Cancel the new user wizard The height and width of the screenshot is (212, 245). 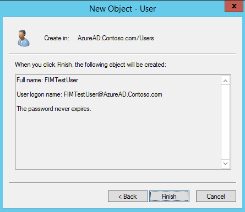pyautogui.click(x=216, y=197)
